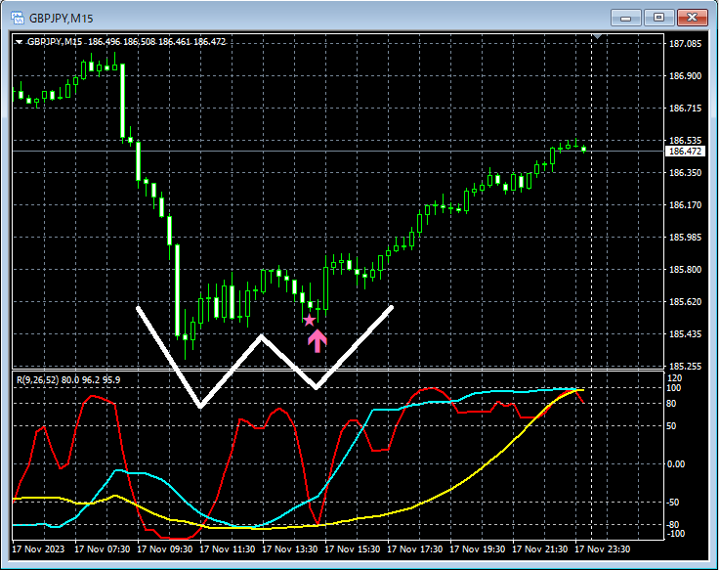Click the indicator scale value -50
Viewport: 720px width, 570px height.
(673, 503)
